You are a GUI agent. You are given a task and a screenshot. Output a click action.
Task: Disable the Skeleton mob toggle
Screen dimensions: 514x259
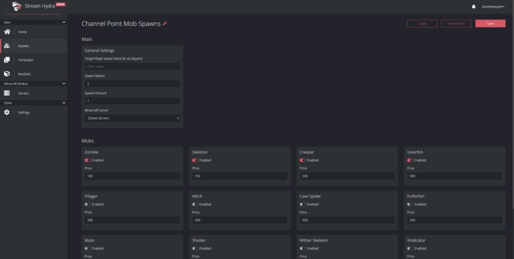[x=195, y=160]
